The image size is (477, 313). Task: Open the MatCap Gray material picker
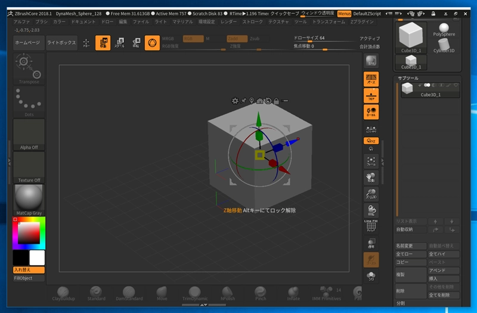(29, 200)
